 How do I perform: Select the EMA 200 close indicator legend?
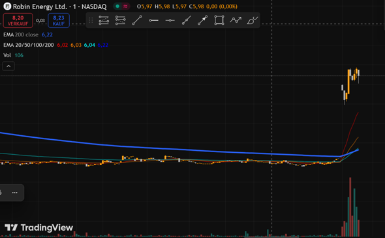(21, 34)
